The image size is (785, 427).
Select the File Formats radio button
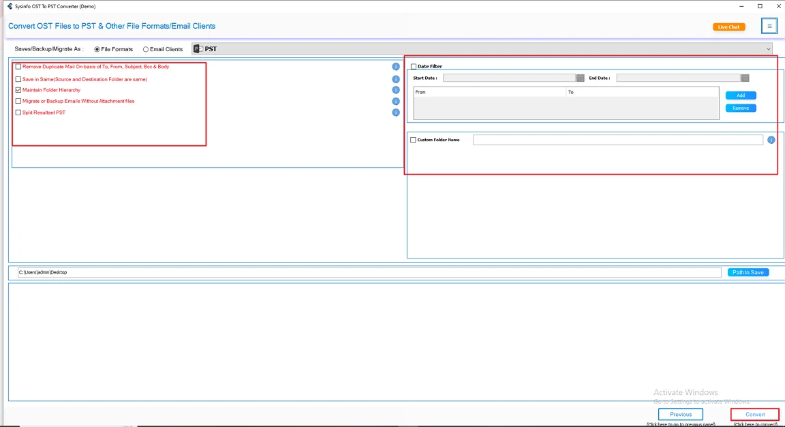pyautogui.click(x=96, y=48)
